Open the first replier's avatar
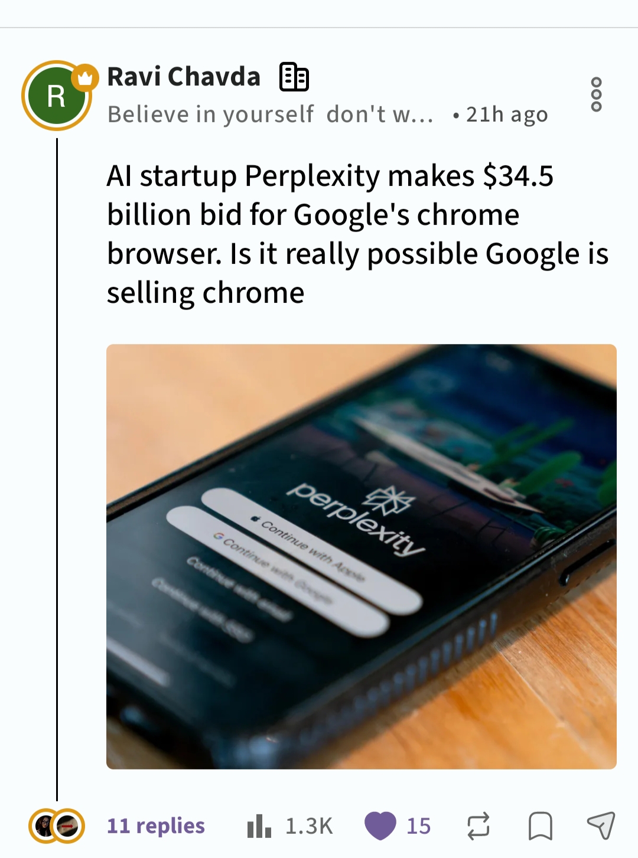 point(45,826)
